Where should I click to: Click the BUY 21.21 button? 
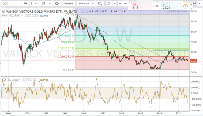[172, 6]
